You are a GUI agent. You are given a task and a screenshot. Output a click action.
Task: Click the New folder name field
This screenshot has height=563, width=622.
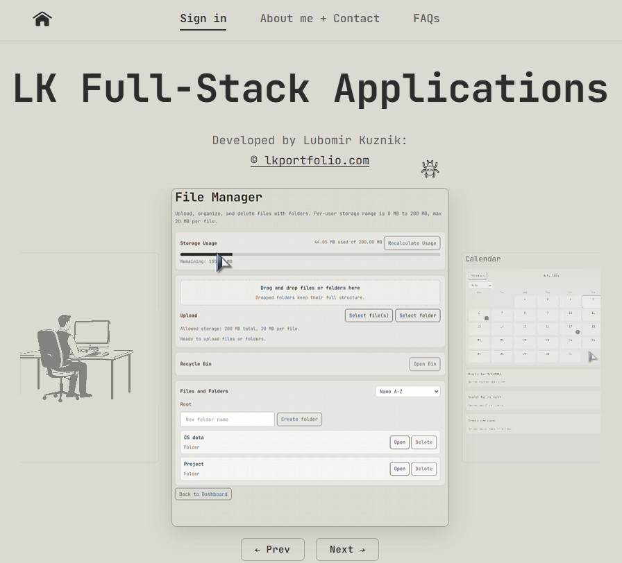(x=227, y=419)
